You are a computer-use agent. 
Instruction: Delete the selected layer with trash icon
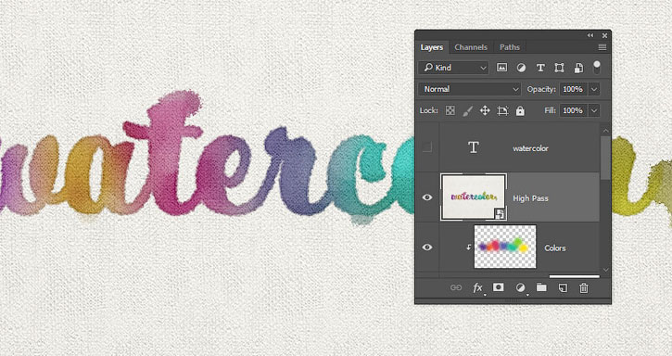coord(584,287)
